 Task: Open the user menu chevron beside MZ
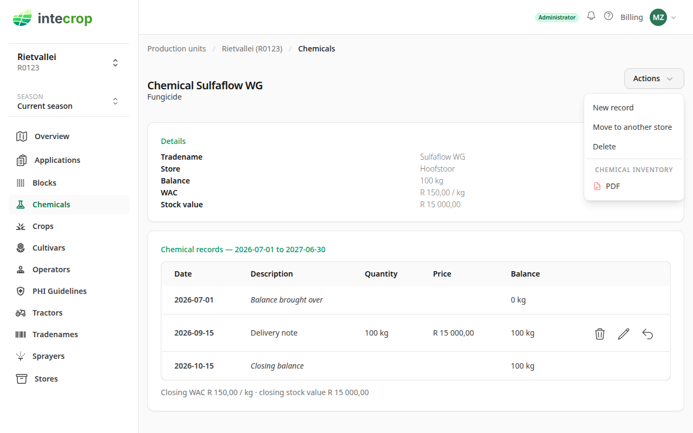[674, 17]
